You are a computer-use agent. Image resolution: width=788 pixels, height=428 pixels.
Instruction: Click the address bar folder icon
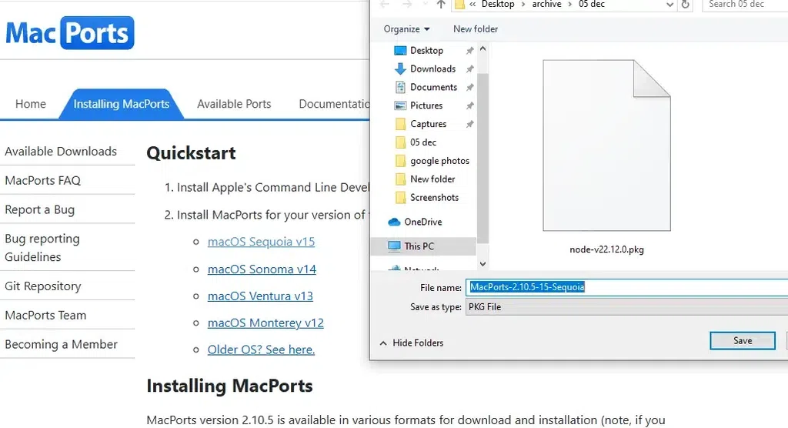[459, 5]
